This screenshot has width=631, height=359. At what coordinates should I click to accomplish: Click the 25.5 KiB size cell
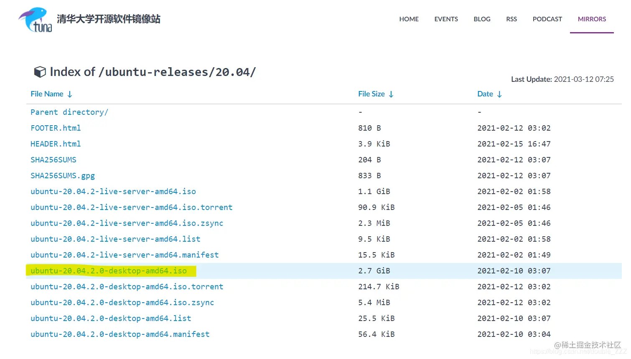376,318
